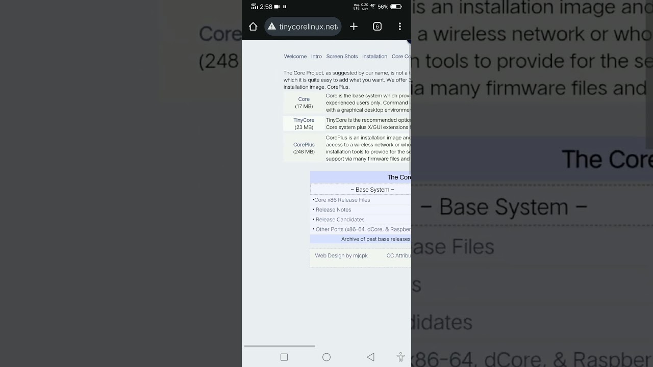
Task: Tap the Android recent apps square button
Action: pos(284,357)
